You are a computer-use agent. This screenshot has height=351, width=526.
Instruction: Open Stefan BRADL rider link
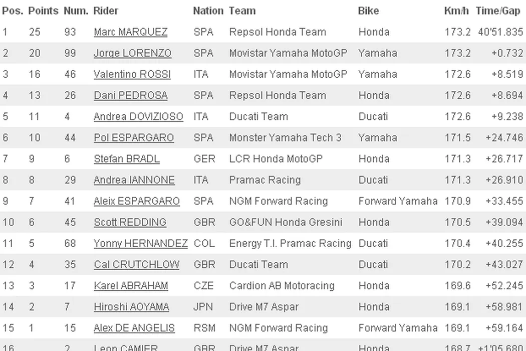coord(126,159)
